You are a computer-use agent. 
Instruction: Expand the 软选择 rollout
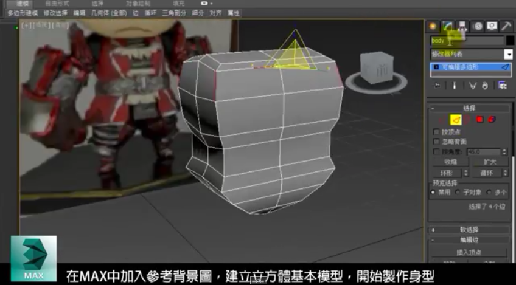tap(470, 230)
